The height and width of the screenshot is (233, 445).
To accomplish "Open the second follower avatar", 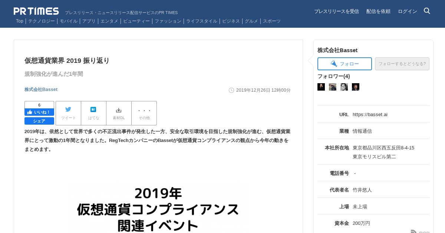I will [333, 87].
